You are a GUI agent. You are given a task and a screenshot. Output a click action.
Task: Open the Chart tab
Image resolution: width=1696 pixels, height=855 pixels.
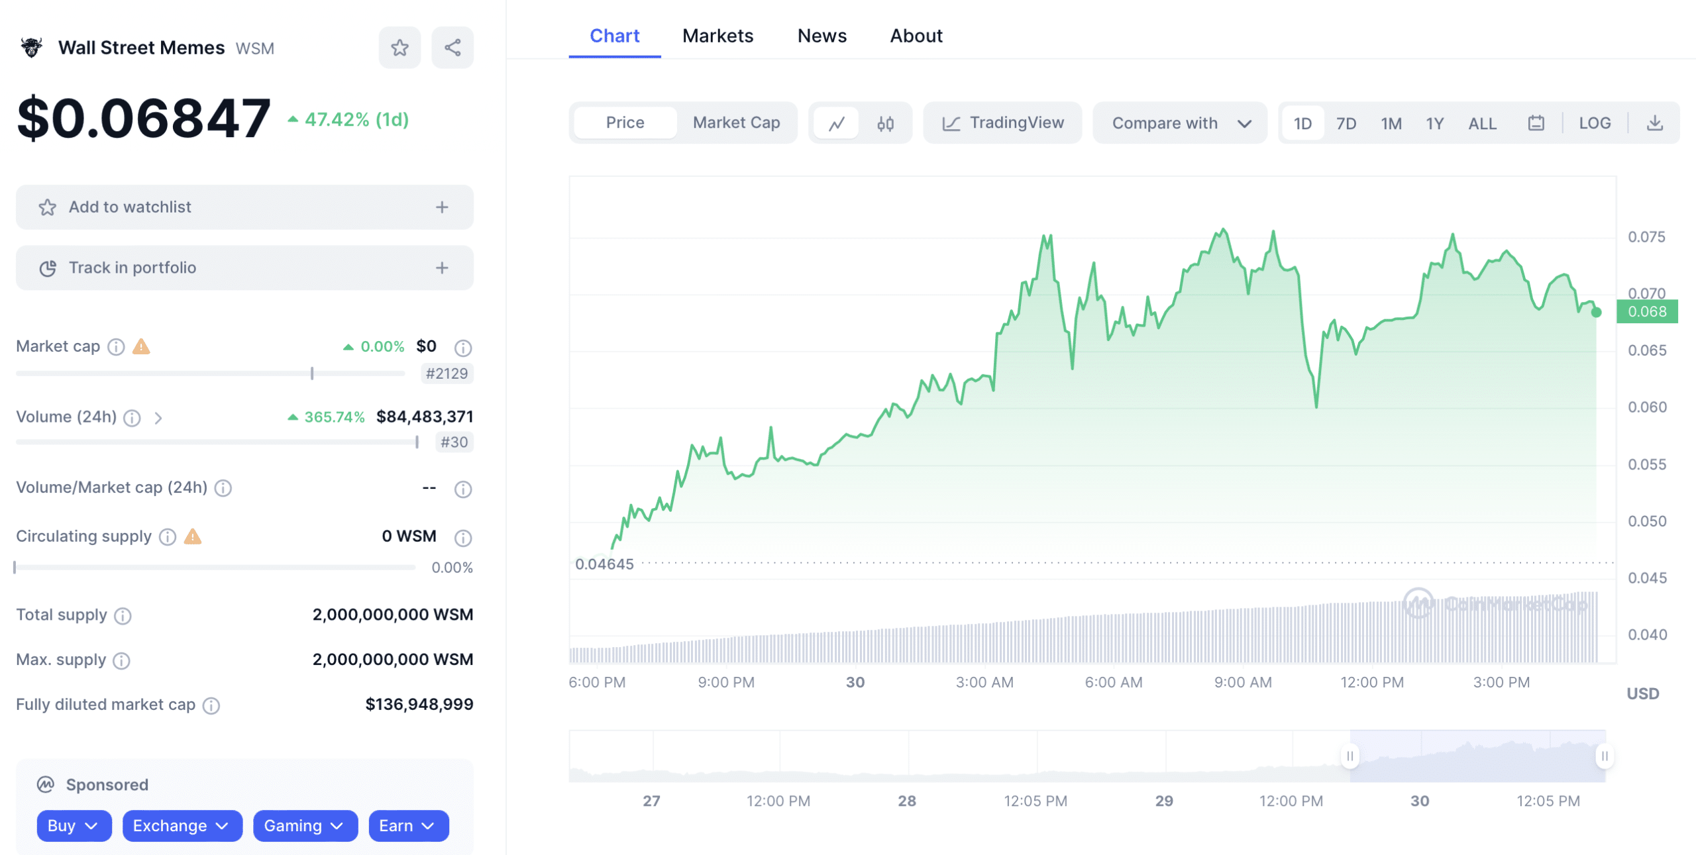coord(614,36)
